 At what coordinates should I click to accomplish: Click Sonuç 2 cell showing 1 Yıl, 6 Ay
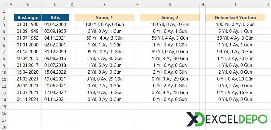(170, 65)
